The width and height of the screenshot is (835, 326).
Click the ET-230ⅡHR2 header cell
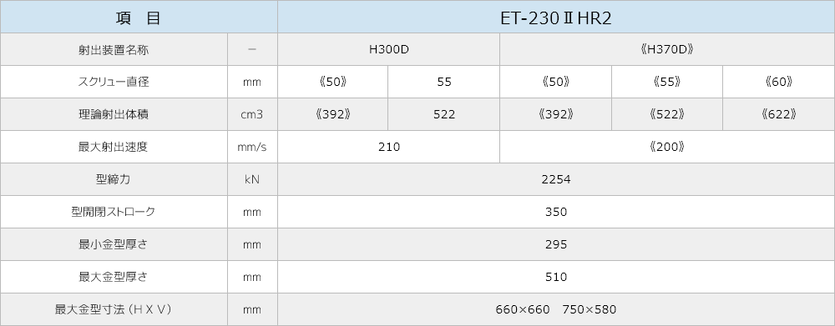coord(556,17)
